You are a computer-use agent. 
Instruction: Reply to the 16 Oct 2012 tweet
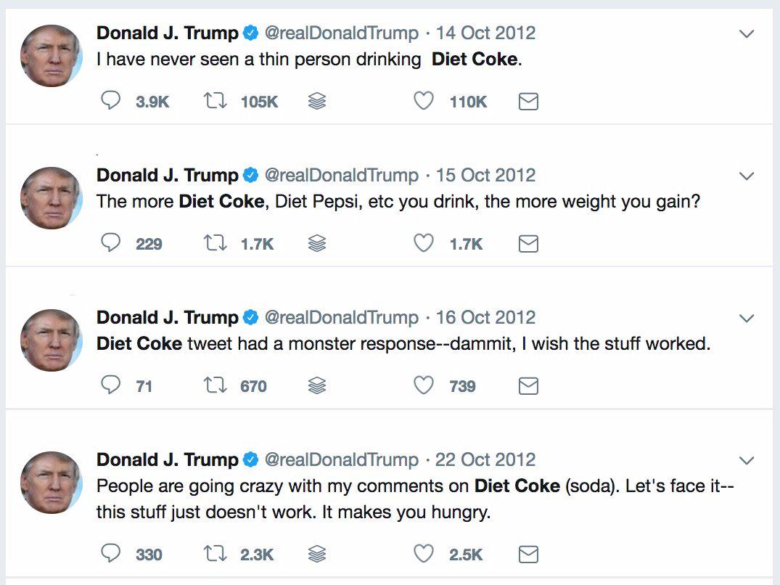pyautogui.click(x=110, y=386)
